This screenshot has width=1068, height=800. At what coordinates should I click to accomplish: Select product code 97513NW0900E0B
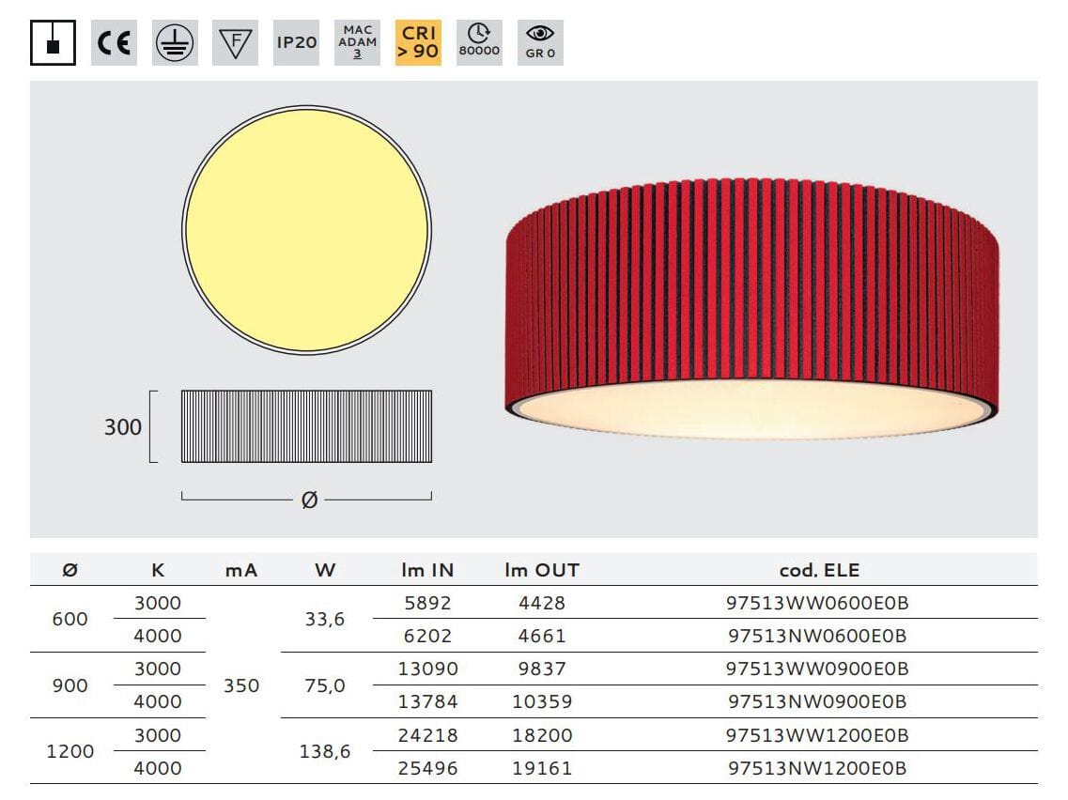(x=817, y=701)
